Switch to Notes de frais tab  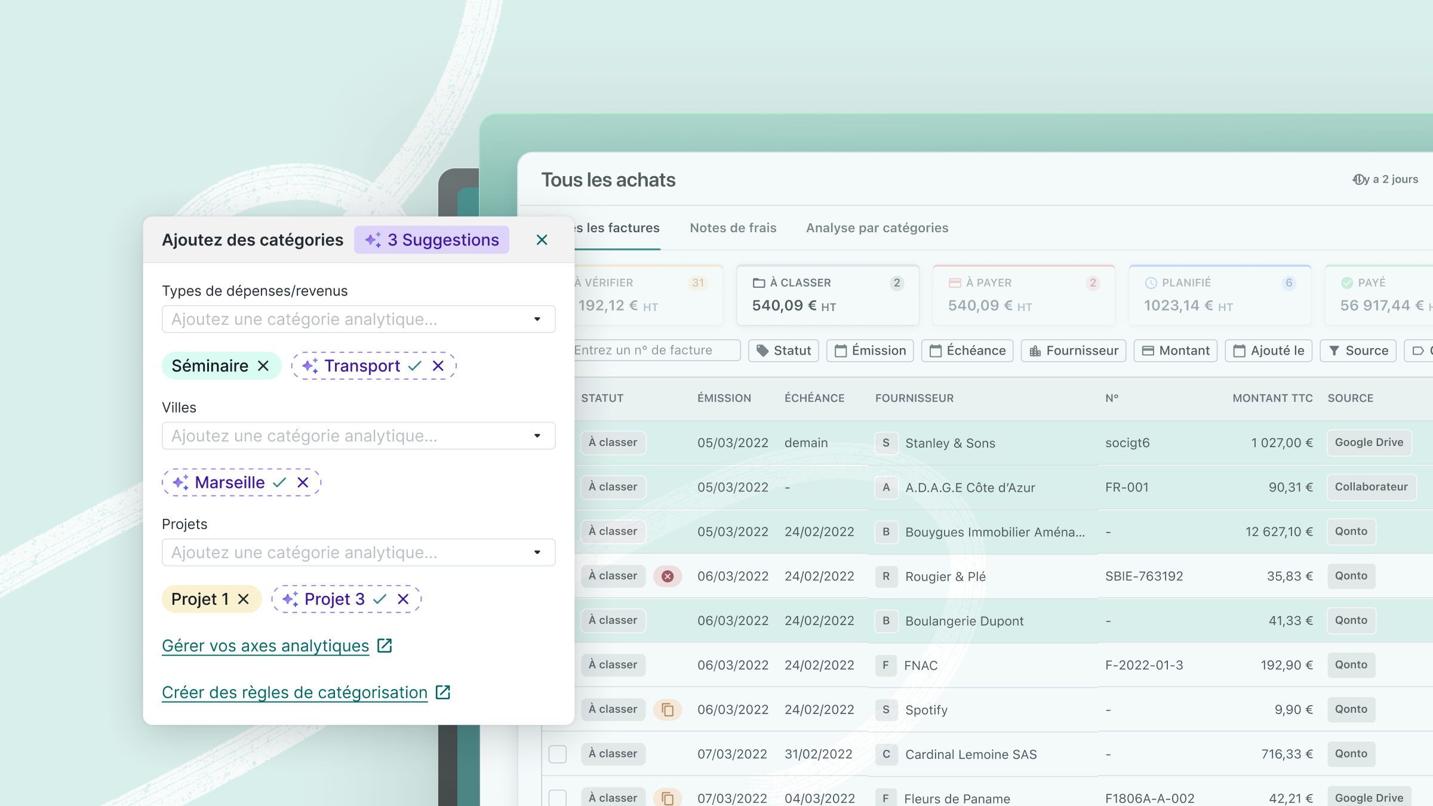(733, 228)
